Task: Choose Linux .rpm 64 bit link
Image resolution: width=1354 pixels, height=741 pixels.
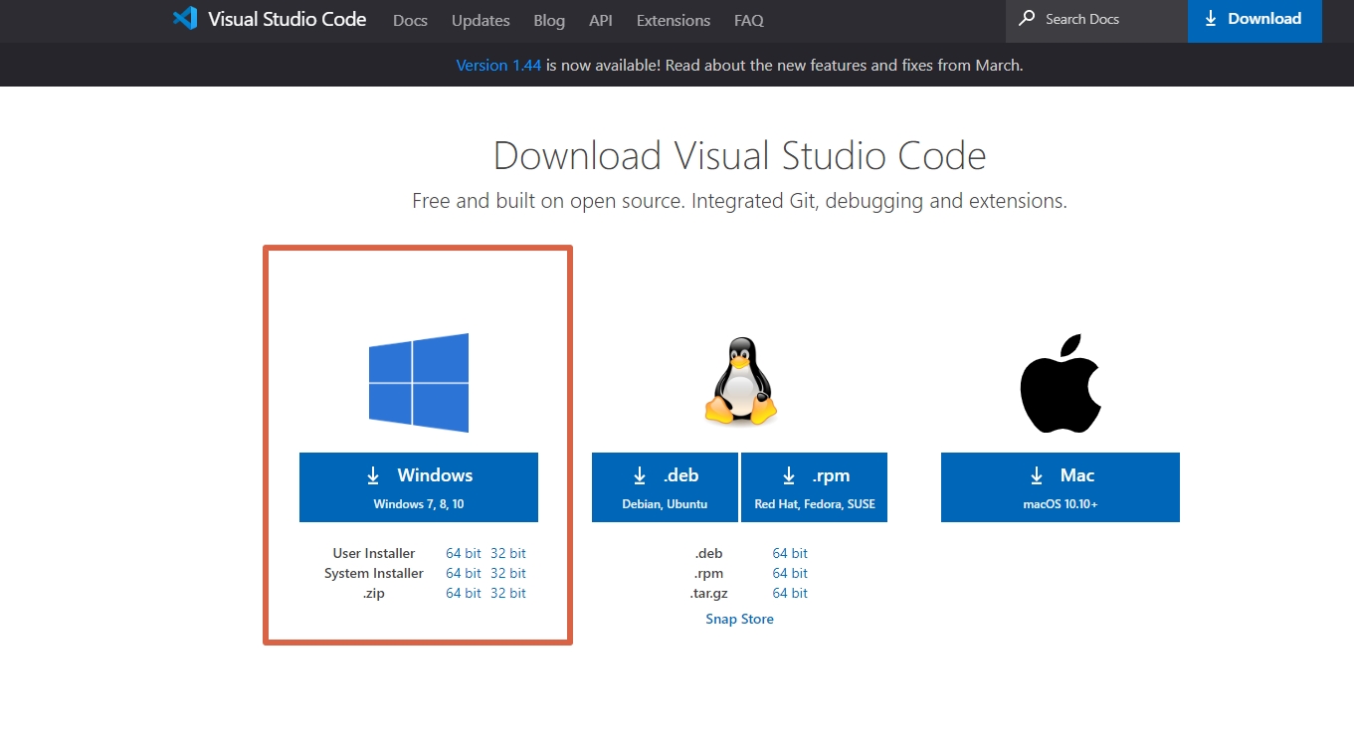Action: (x=790, y=573)
